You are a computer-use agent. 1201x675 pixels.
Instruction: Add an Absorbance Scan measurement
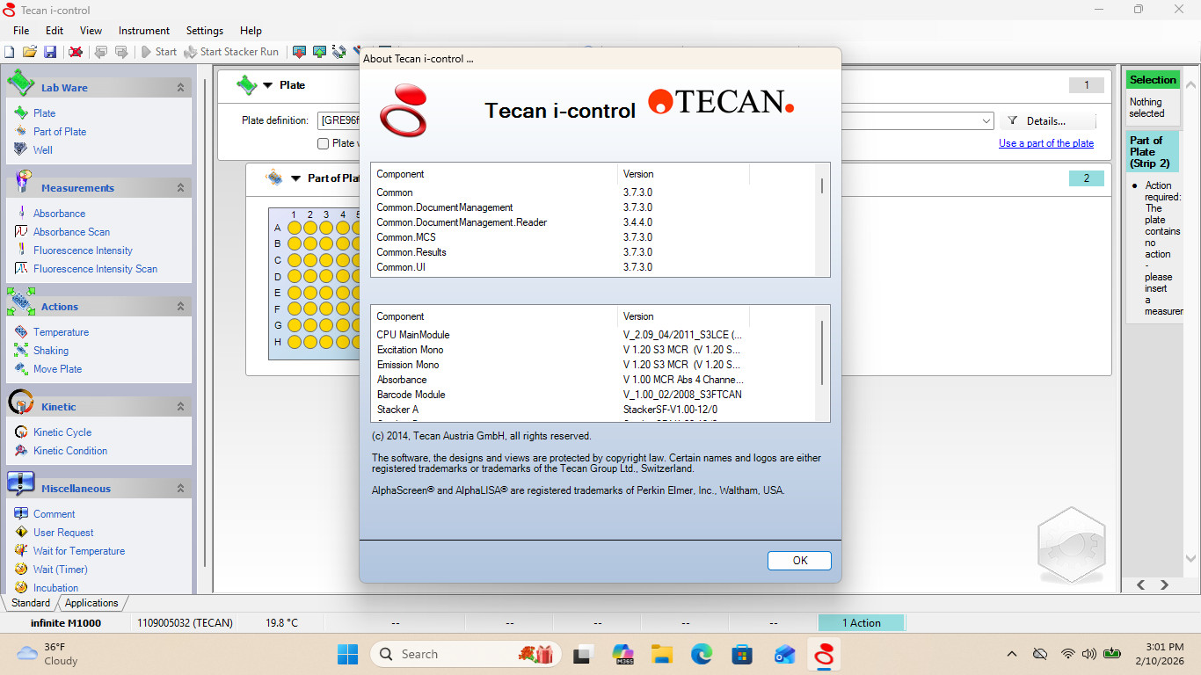pos(71,232)
